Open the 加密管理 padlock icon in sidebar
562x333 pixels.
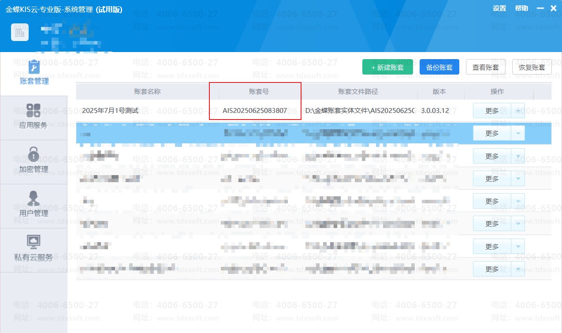33,154
